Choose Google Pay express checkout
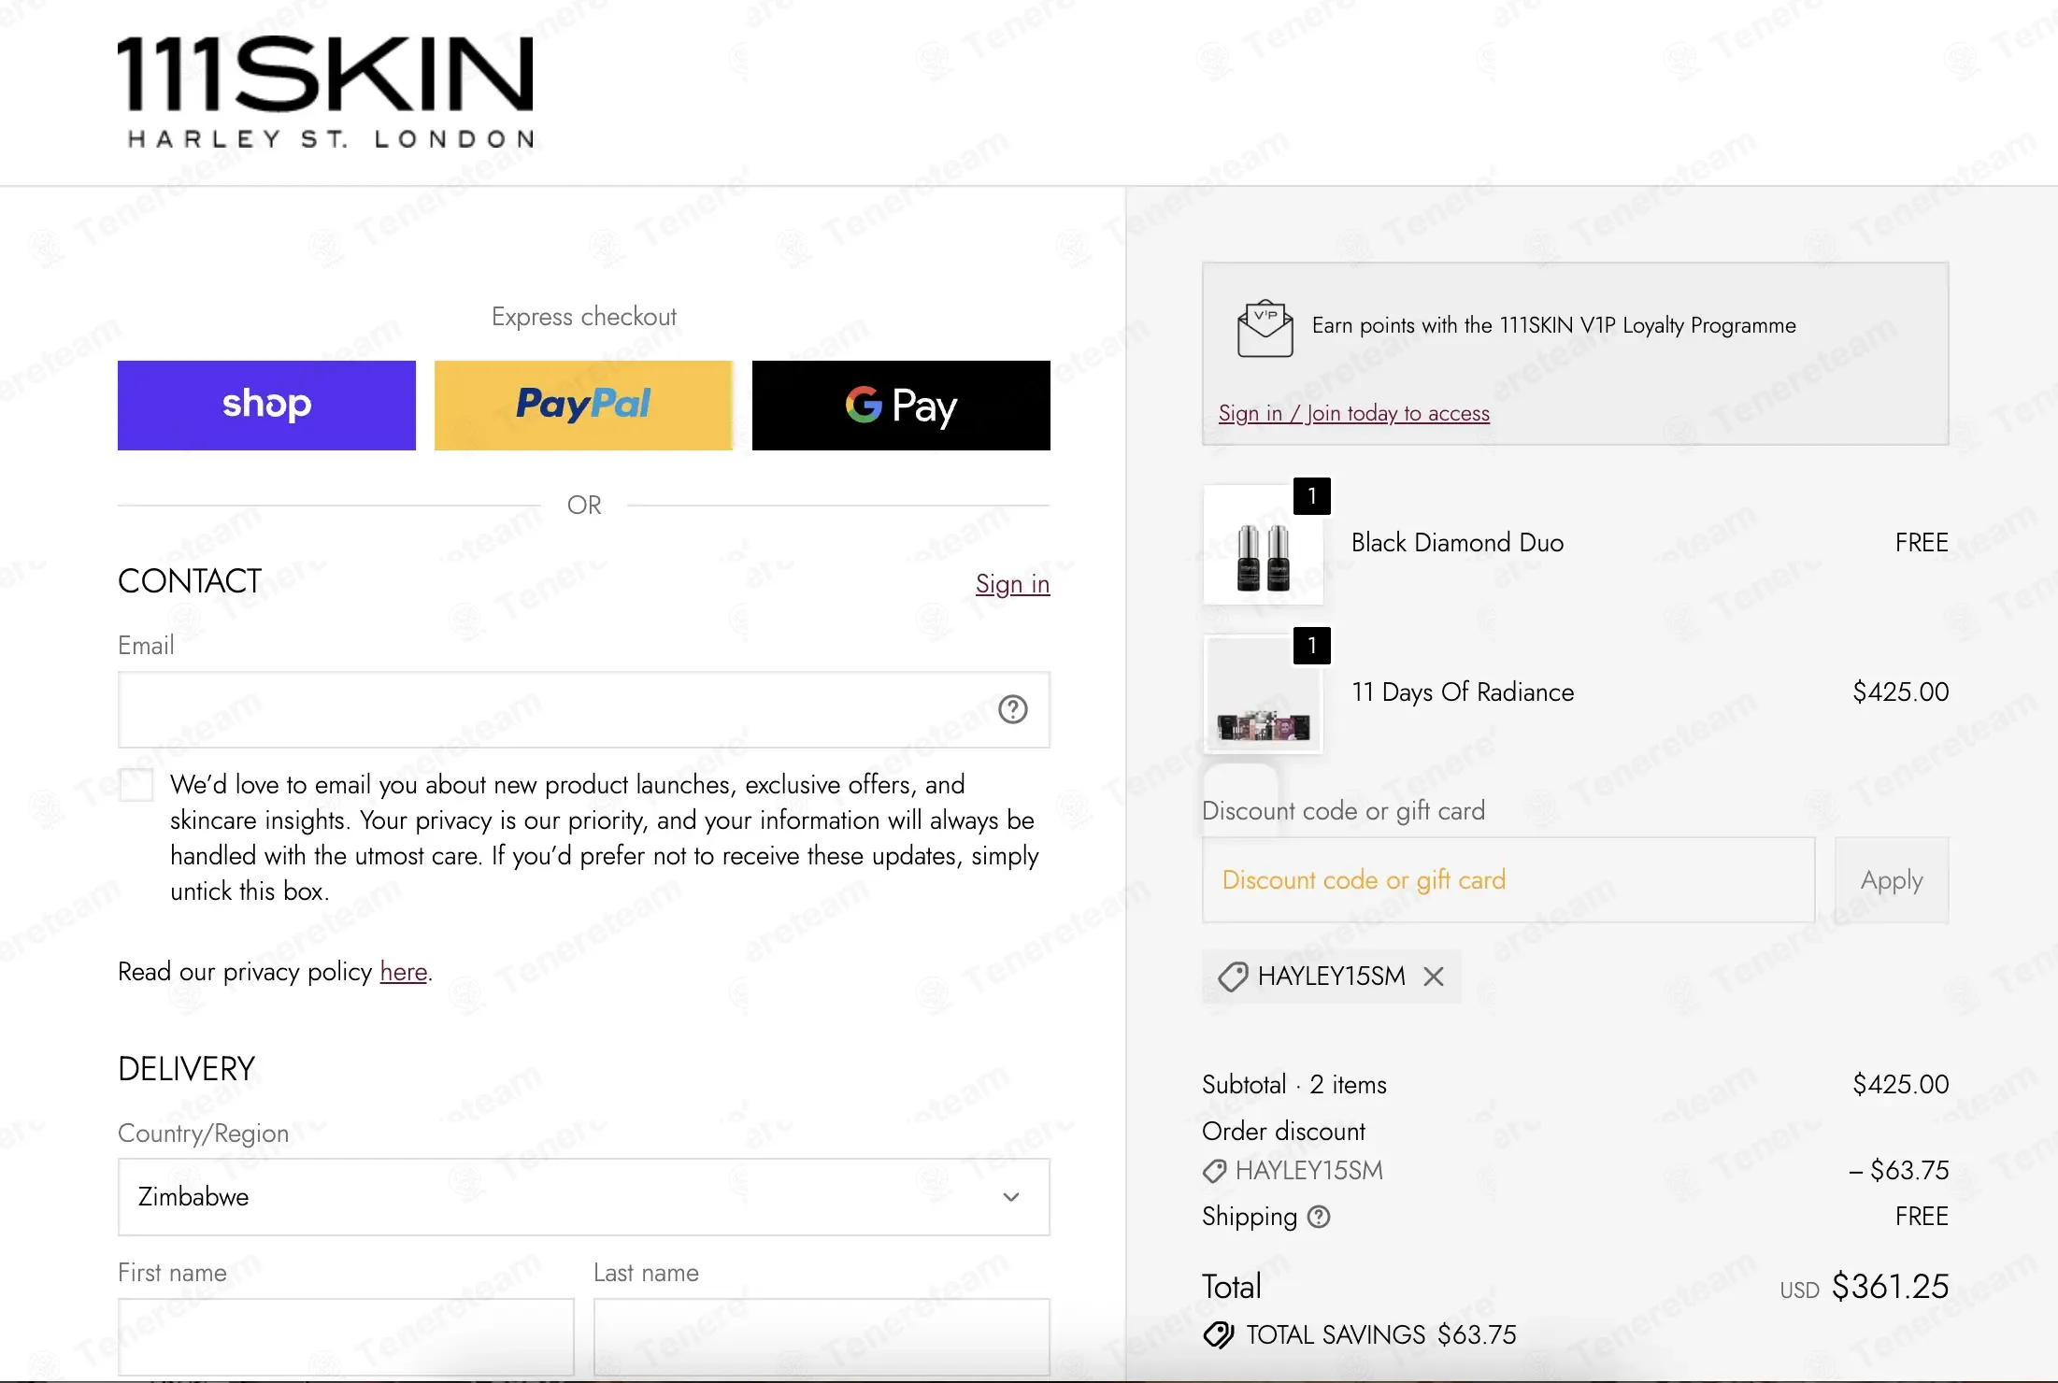This screenshot has height=1383, width=2058. point(901,406)
